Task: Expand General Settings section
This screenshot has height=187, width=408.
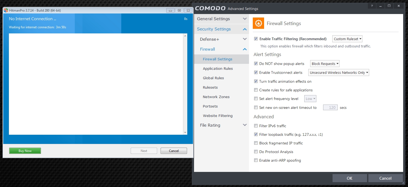Action: point(221,19)
